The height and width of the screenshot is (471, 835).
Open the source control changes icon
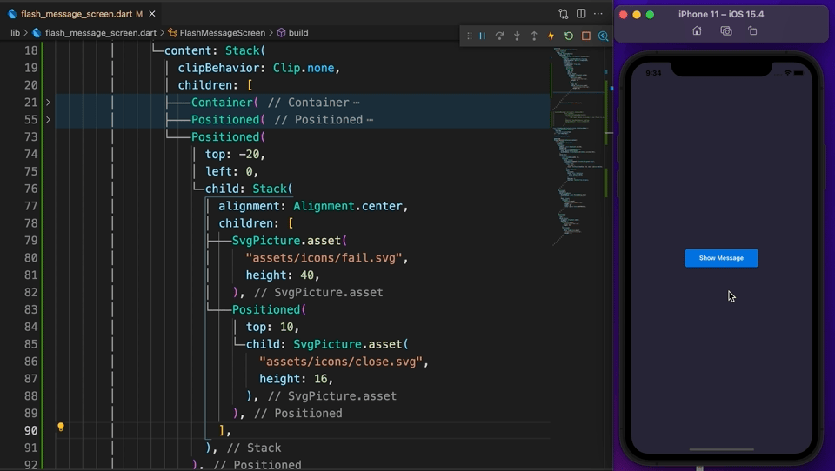(x=564, y=13)
